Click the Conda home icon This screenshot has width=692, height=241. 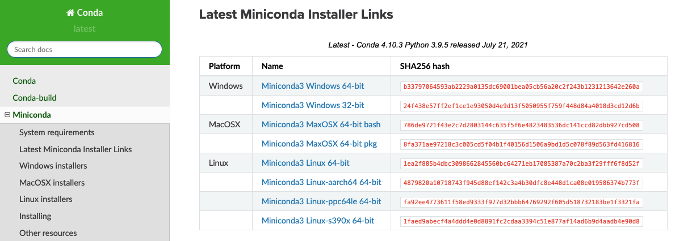[x=70, y=12]
